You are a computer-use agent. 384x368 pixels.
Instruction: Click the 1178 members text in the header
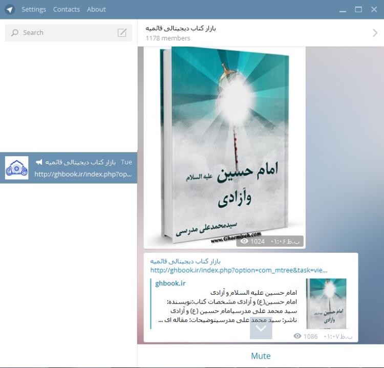(x=168, y=38)
